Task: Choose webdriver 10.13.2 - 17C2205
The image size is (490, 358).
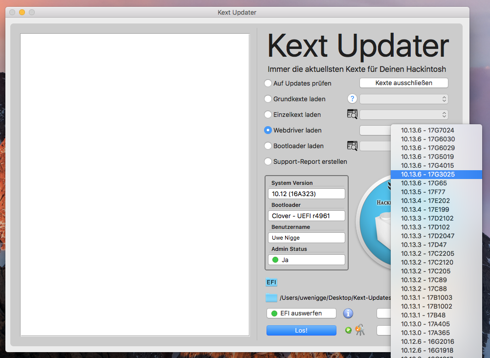Action: coord(436,253)
